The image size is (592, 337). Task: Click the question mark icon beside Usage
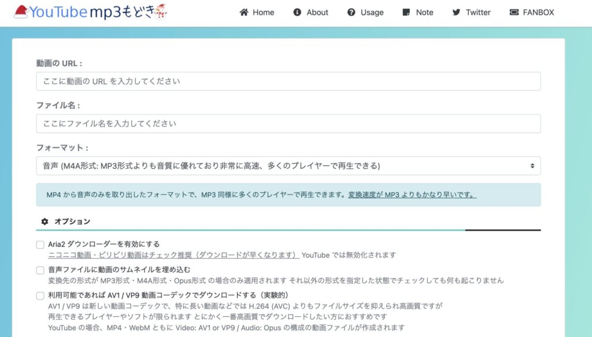pos(351,13)
